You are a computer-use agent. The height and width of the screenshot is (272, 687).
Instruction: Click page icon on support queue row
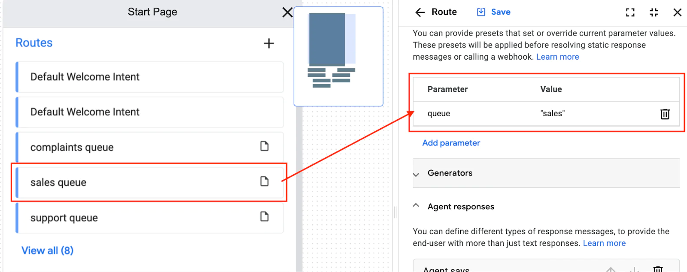(264, 217)
